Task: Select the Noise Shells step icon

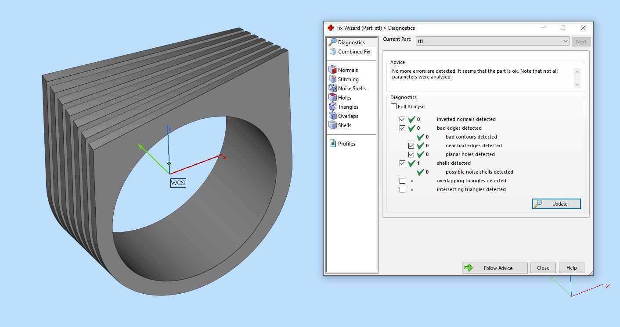Action: coord(333,88)
